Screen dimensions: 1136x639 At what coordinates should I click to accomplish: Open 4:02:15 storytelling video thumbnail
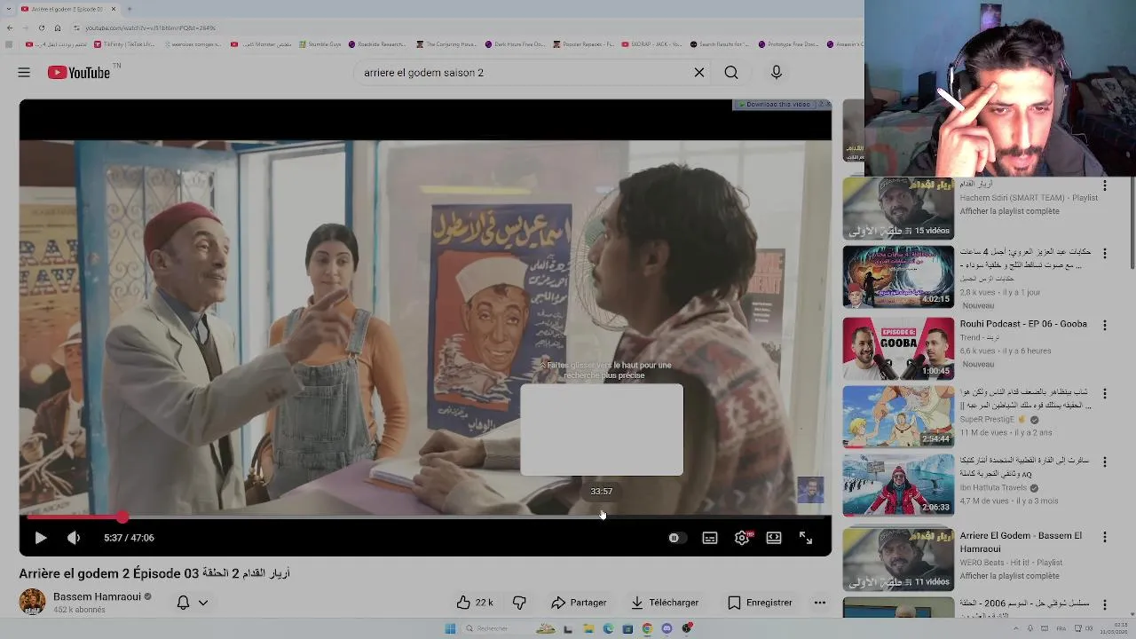pos(898,277)
